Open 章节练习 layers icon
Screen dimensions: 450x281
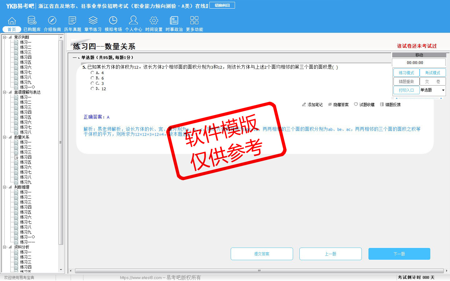point(93,21)
